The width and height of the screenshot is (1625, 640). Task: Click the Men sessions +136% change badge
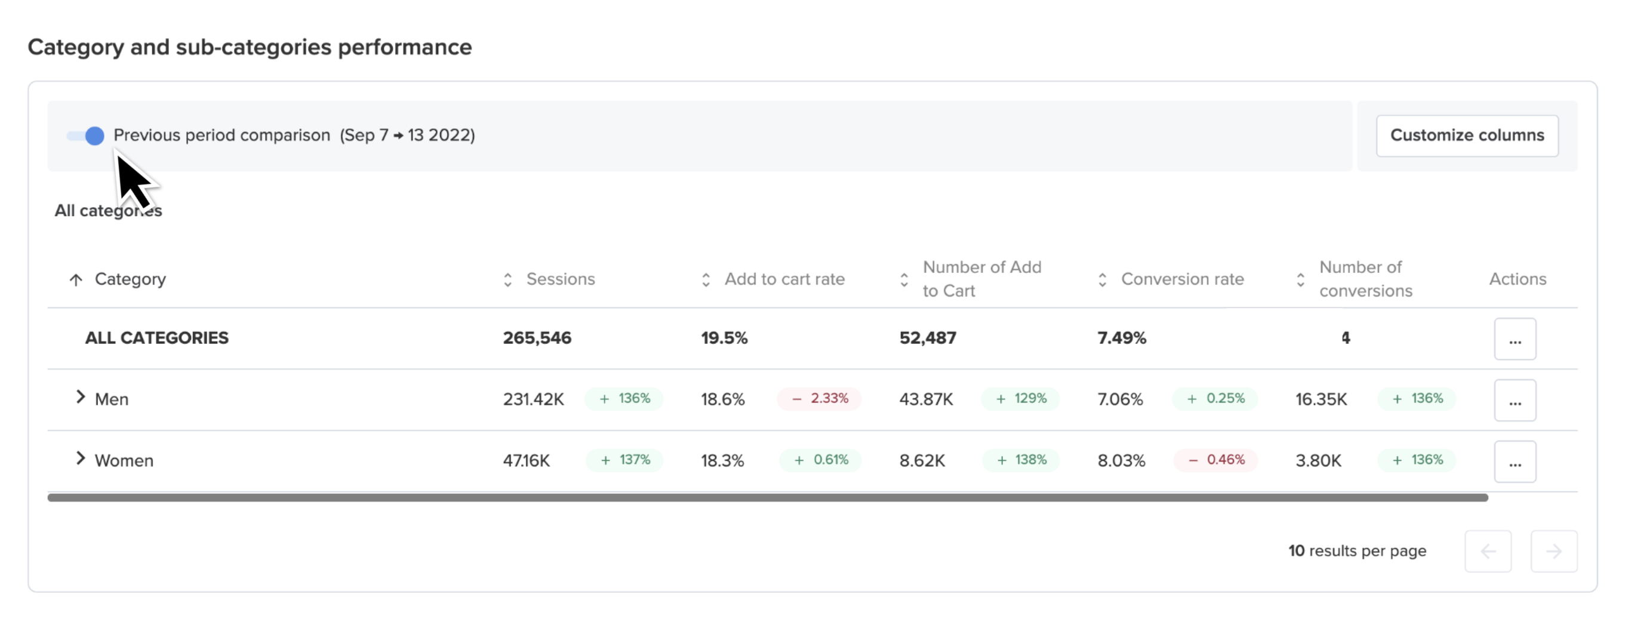point(624,399)
